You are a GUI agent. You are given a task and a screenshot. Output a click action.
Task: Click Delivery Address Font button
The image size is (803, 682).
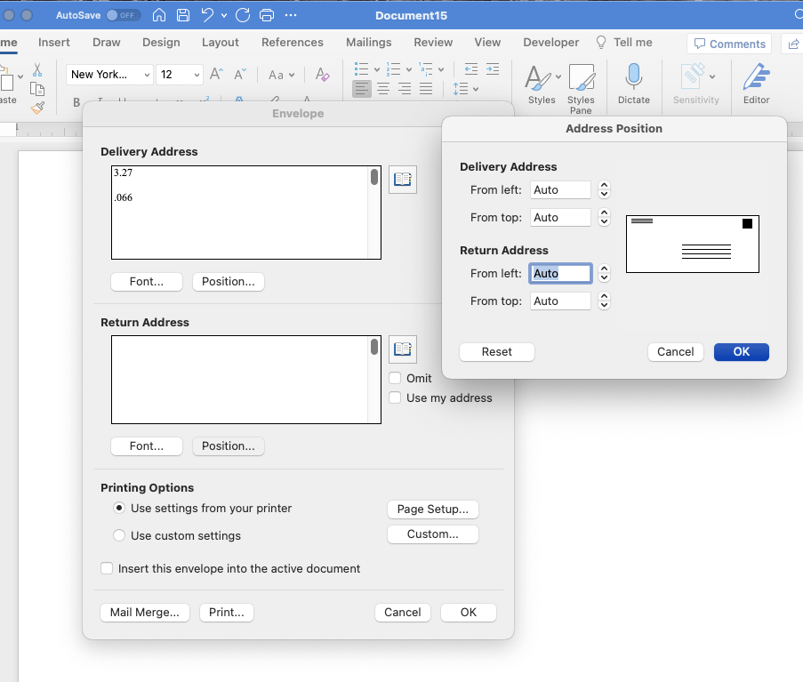[x=147, y=282]
